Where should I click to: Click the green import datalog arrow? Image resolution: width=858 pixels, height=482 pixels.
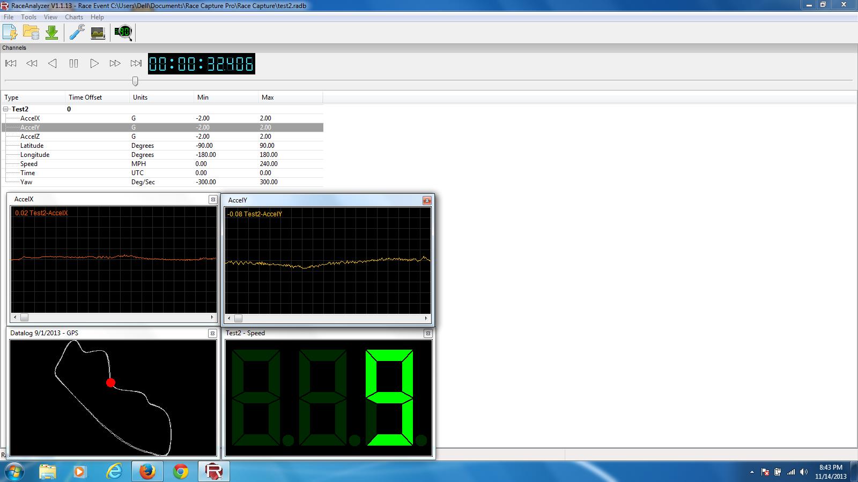(x=52, y=33)
